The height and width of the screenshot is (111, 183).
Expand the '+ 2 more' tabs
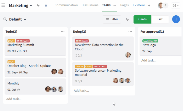138,5
